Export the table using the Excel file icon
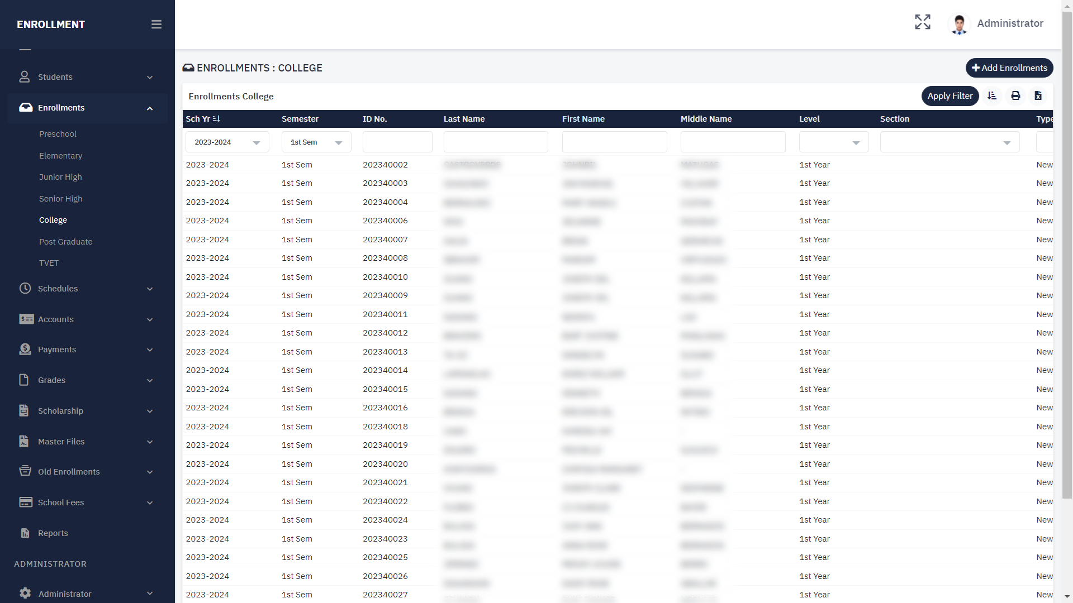 pos(1038,96)
